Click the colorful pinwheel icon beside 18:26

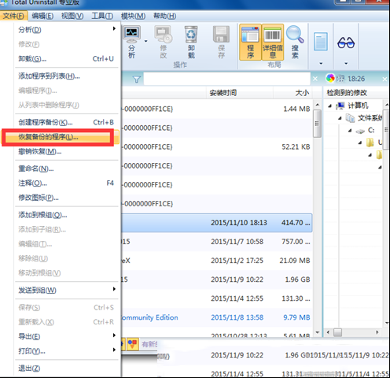click(330, 78)
